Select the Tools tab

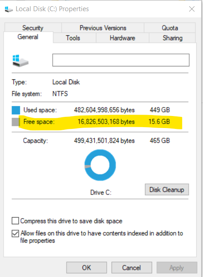(x=73, y=38)
